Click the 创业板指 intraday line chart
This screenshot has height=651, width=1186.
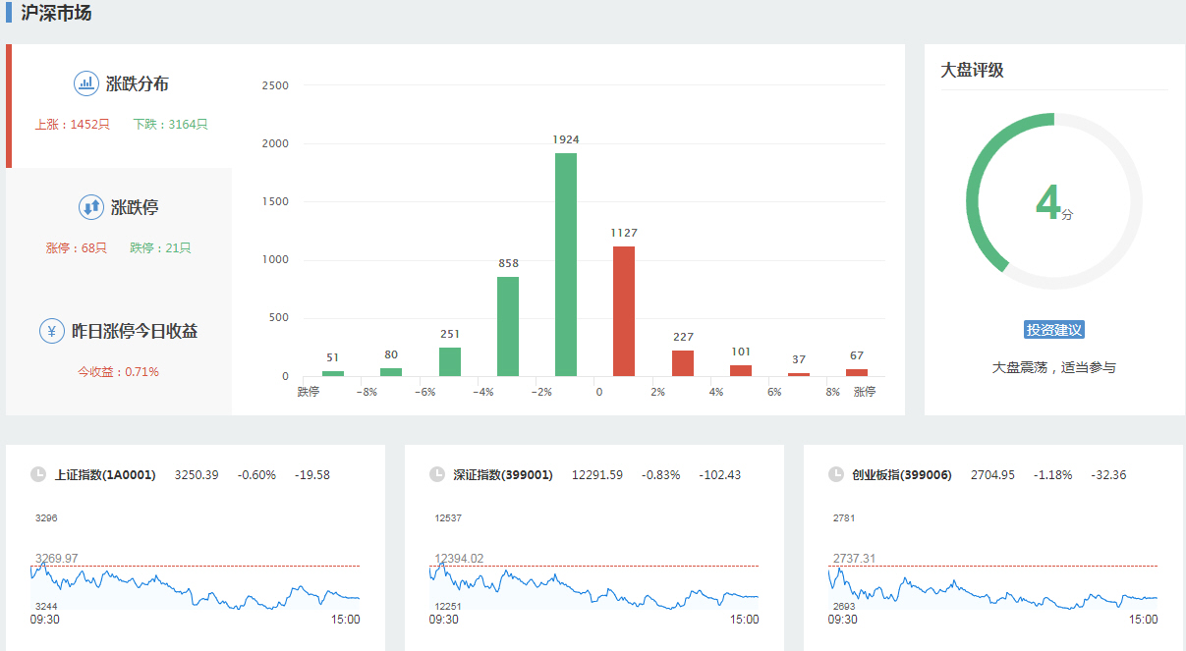click(x=992, y=586)
